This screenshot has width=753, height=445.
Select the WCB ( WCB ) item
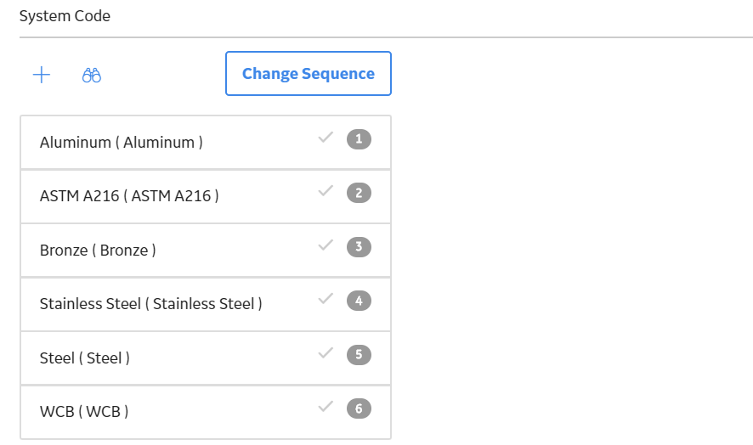(206, 412)
